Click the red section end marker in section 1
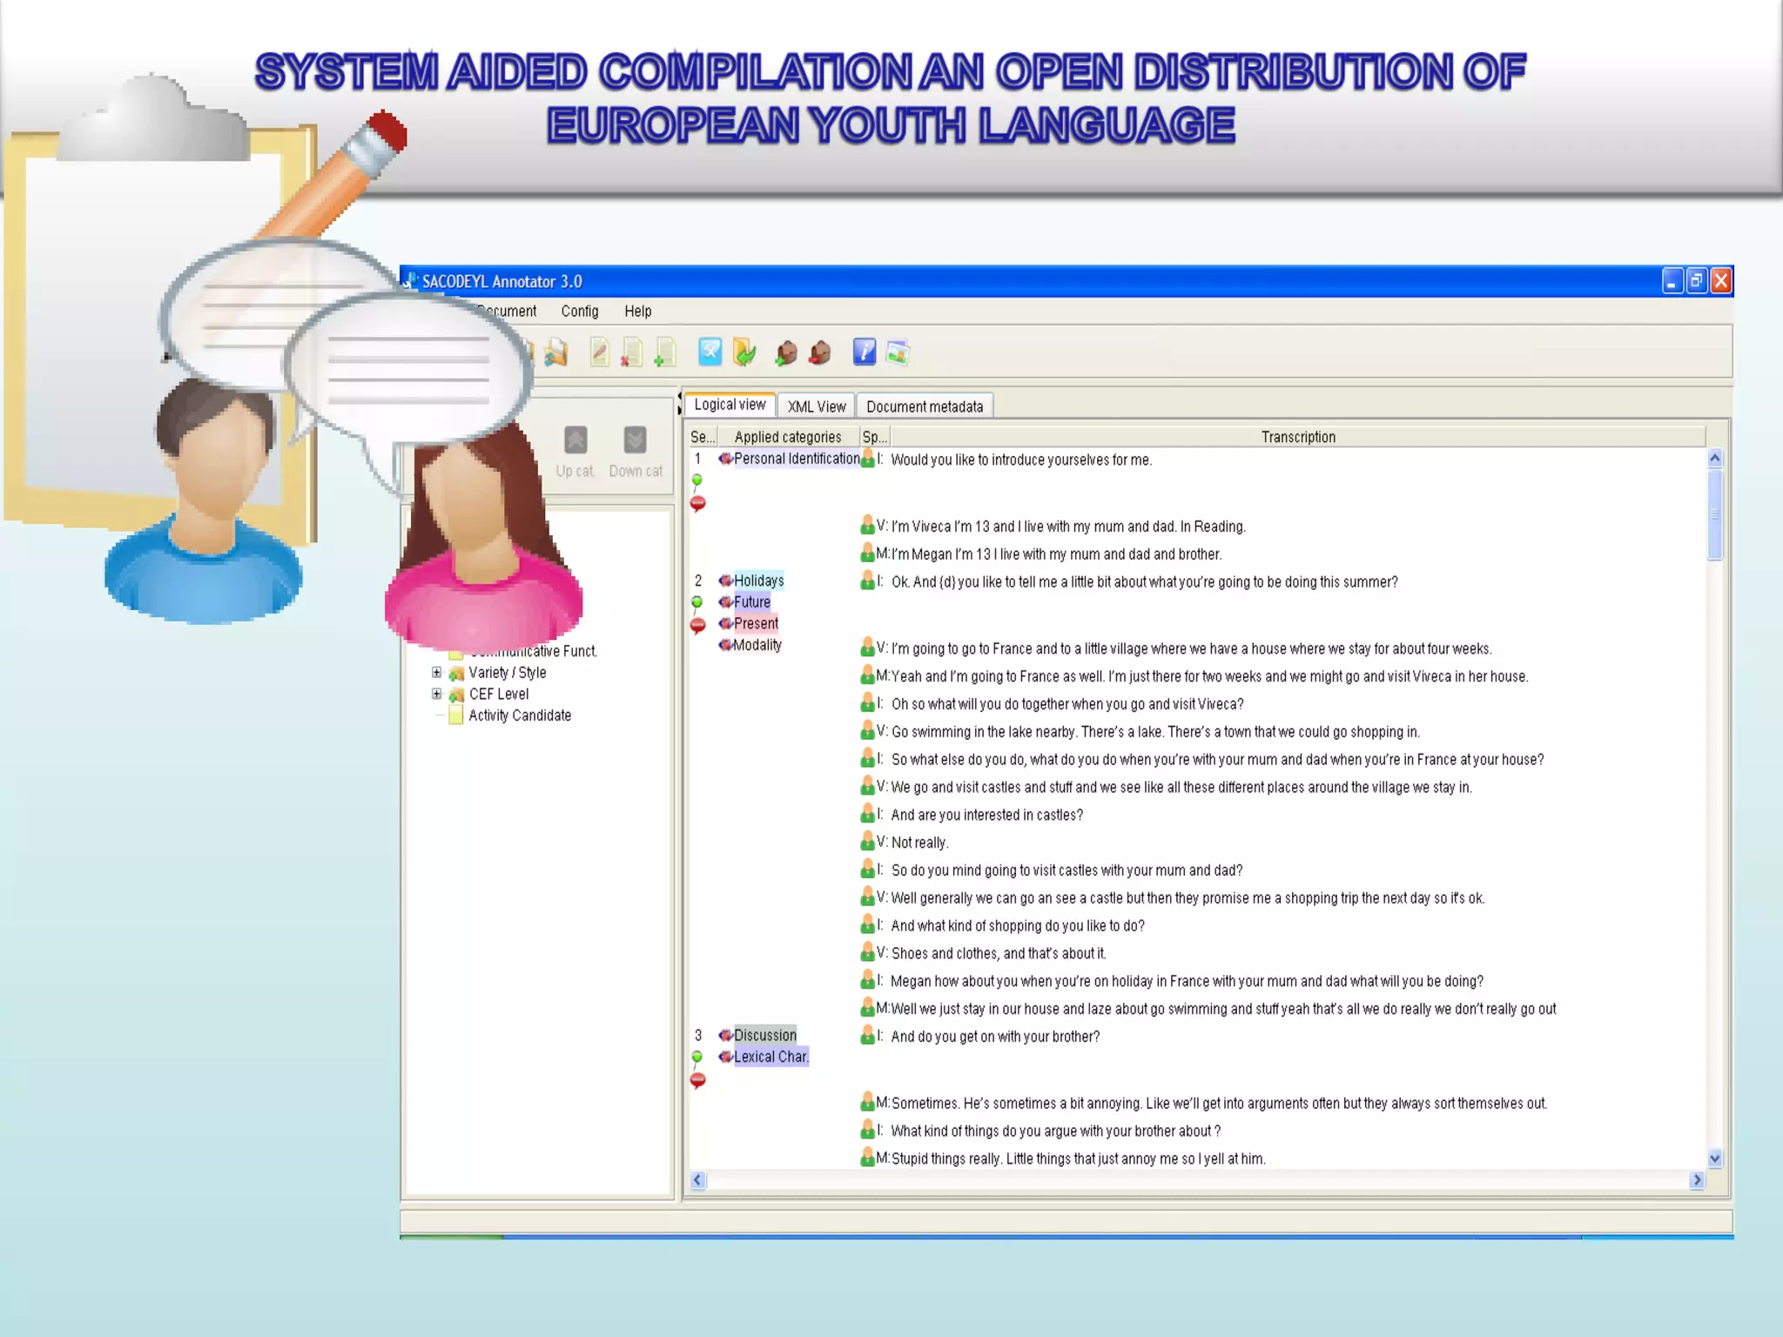The height and width of the screenshot is (1337, 1783). pos(697,503)
